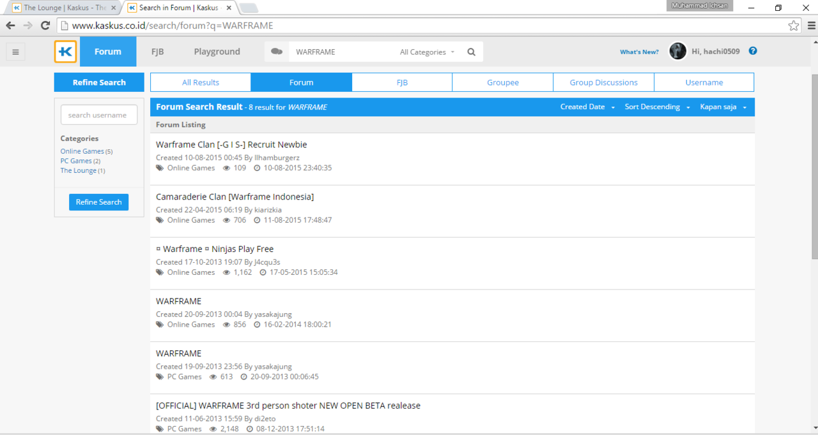Screen dimensions: 818x435
Task: Open the hamburger sidebar menu
Action: click(x=16, y=52)
